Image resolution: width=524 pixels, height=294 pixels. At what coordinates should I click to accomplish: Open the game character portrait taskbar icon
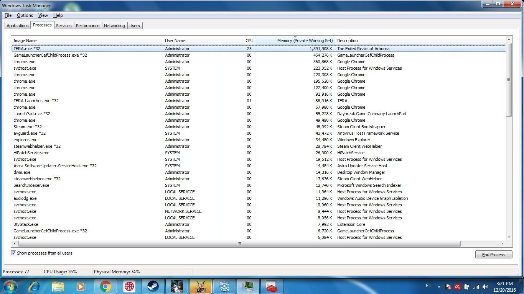tap(176, 286)
